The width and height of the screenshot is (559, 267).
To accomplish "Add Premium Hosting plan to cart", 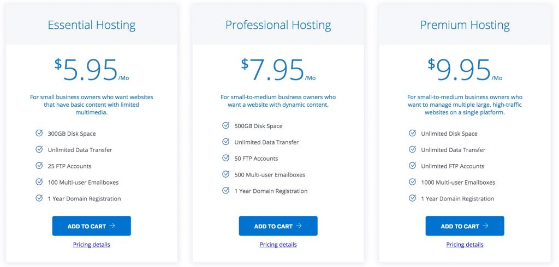I will coord(465,226).
